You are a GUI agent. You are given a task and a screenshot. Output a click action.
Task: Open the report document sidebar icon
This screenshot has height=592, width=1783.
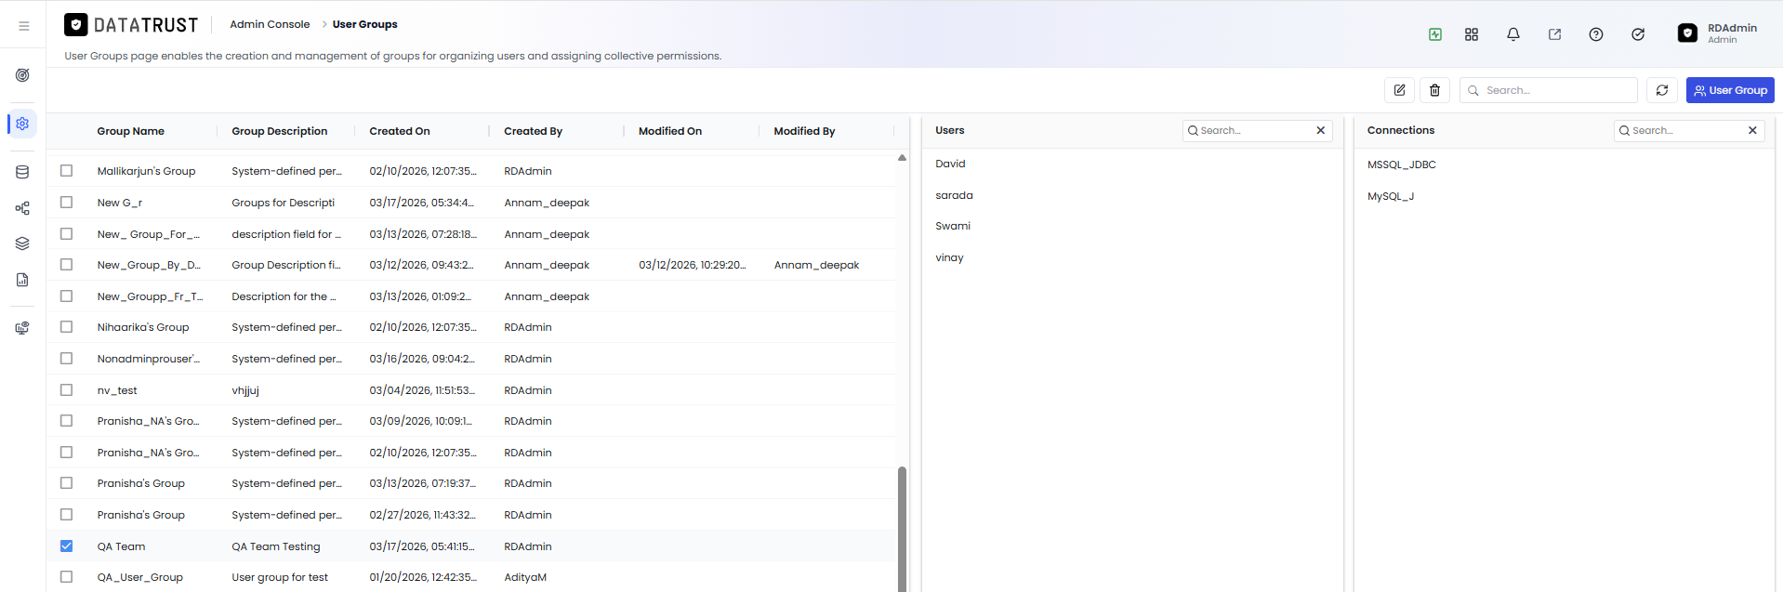coord(22,280)
